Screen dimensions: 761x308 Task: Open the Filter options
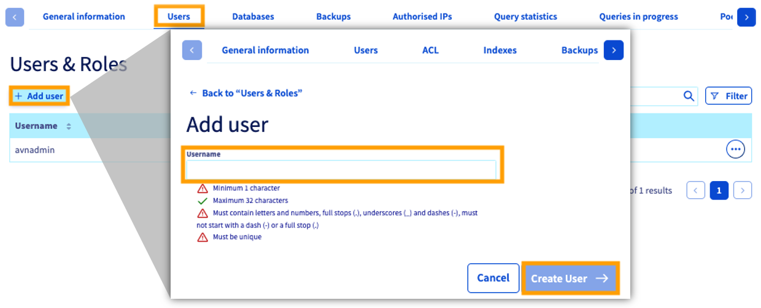coord(728,96)
